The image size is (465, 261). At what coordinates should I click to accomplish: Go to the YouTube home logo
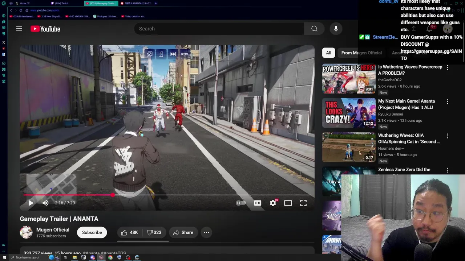(x=45, y=29)
